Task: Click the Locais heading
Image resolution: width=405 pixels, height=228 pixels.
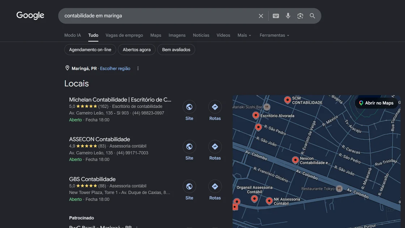Action: (x=76, y=84)
